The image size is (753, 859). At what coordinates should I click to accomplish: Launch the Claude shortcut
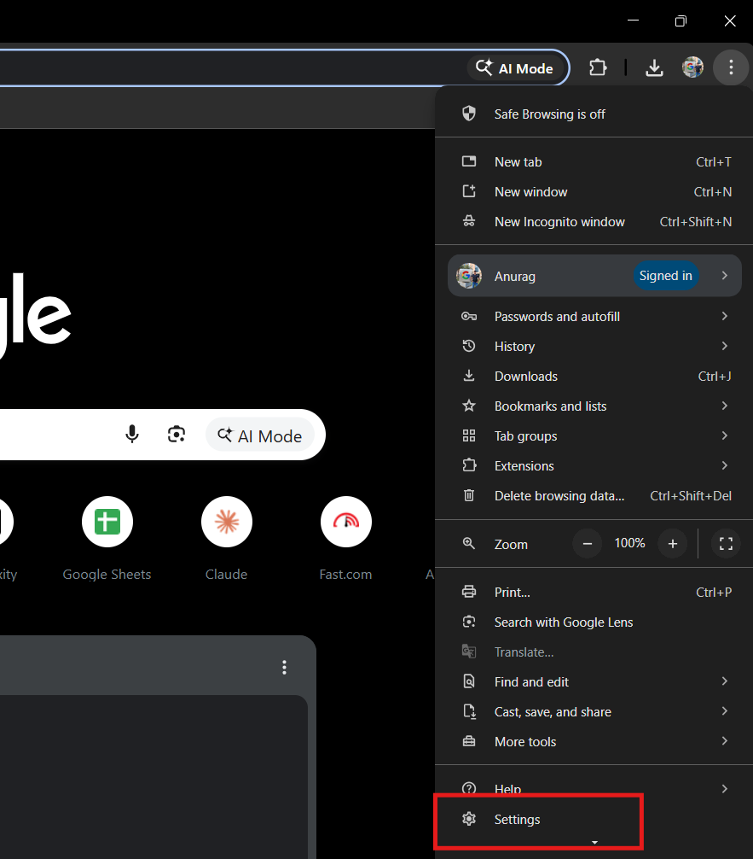[226, 522]
